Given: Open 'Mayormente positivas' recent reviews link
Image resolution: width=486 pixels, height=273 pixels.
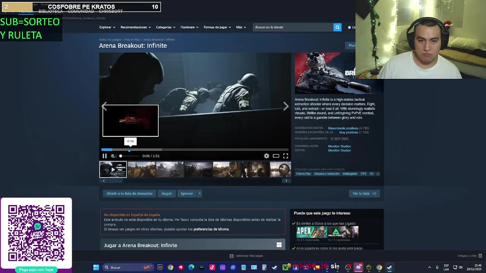Looking at the screenshot, I should 343,128.
